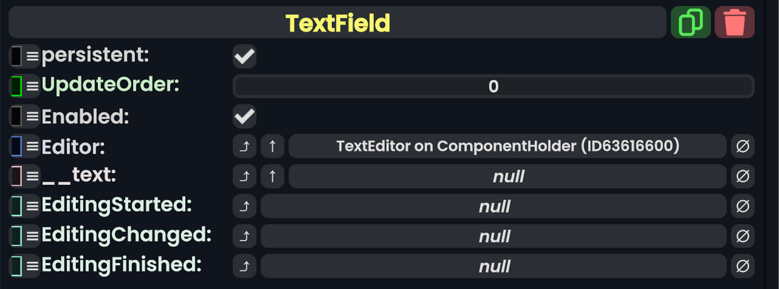This screenshot has height=289, width=779.
Task: Toggle the persistent checkbox
Action: 245,57
